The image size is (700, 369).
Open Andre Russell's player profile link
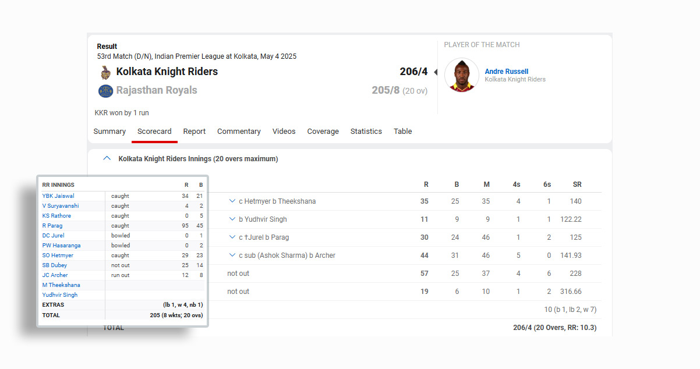[506, 72]
